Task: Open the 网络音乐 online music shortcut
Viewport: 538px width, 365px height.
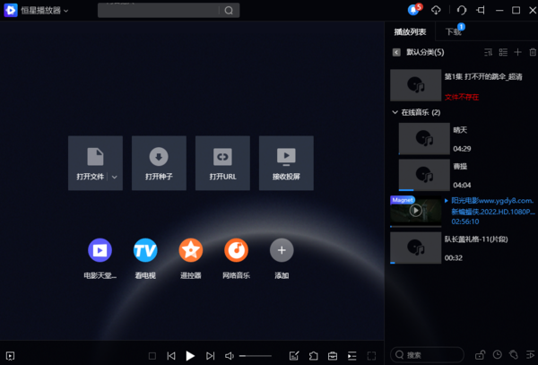Action: tap(236, 250)
